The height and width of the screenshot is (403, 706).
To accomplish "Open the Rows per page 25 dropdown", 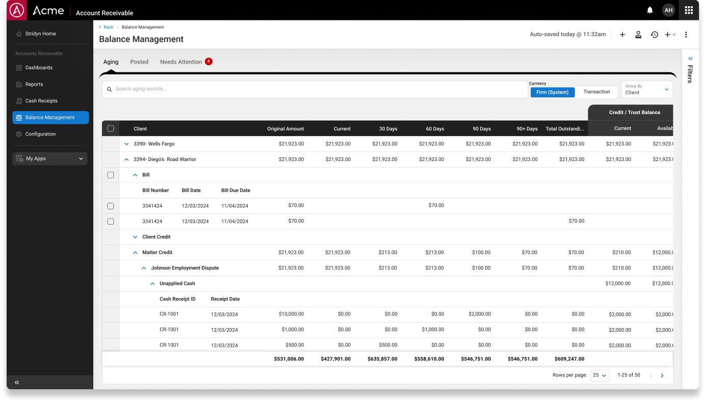I will coord(599,375).
